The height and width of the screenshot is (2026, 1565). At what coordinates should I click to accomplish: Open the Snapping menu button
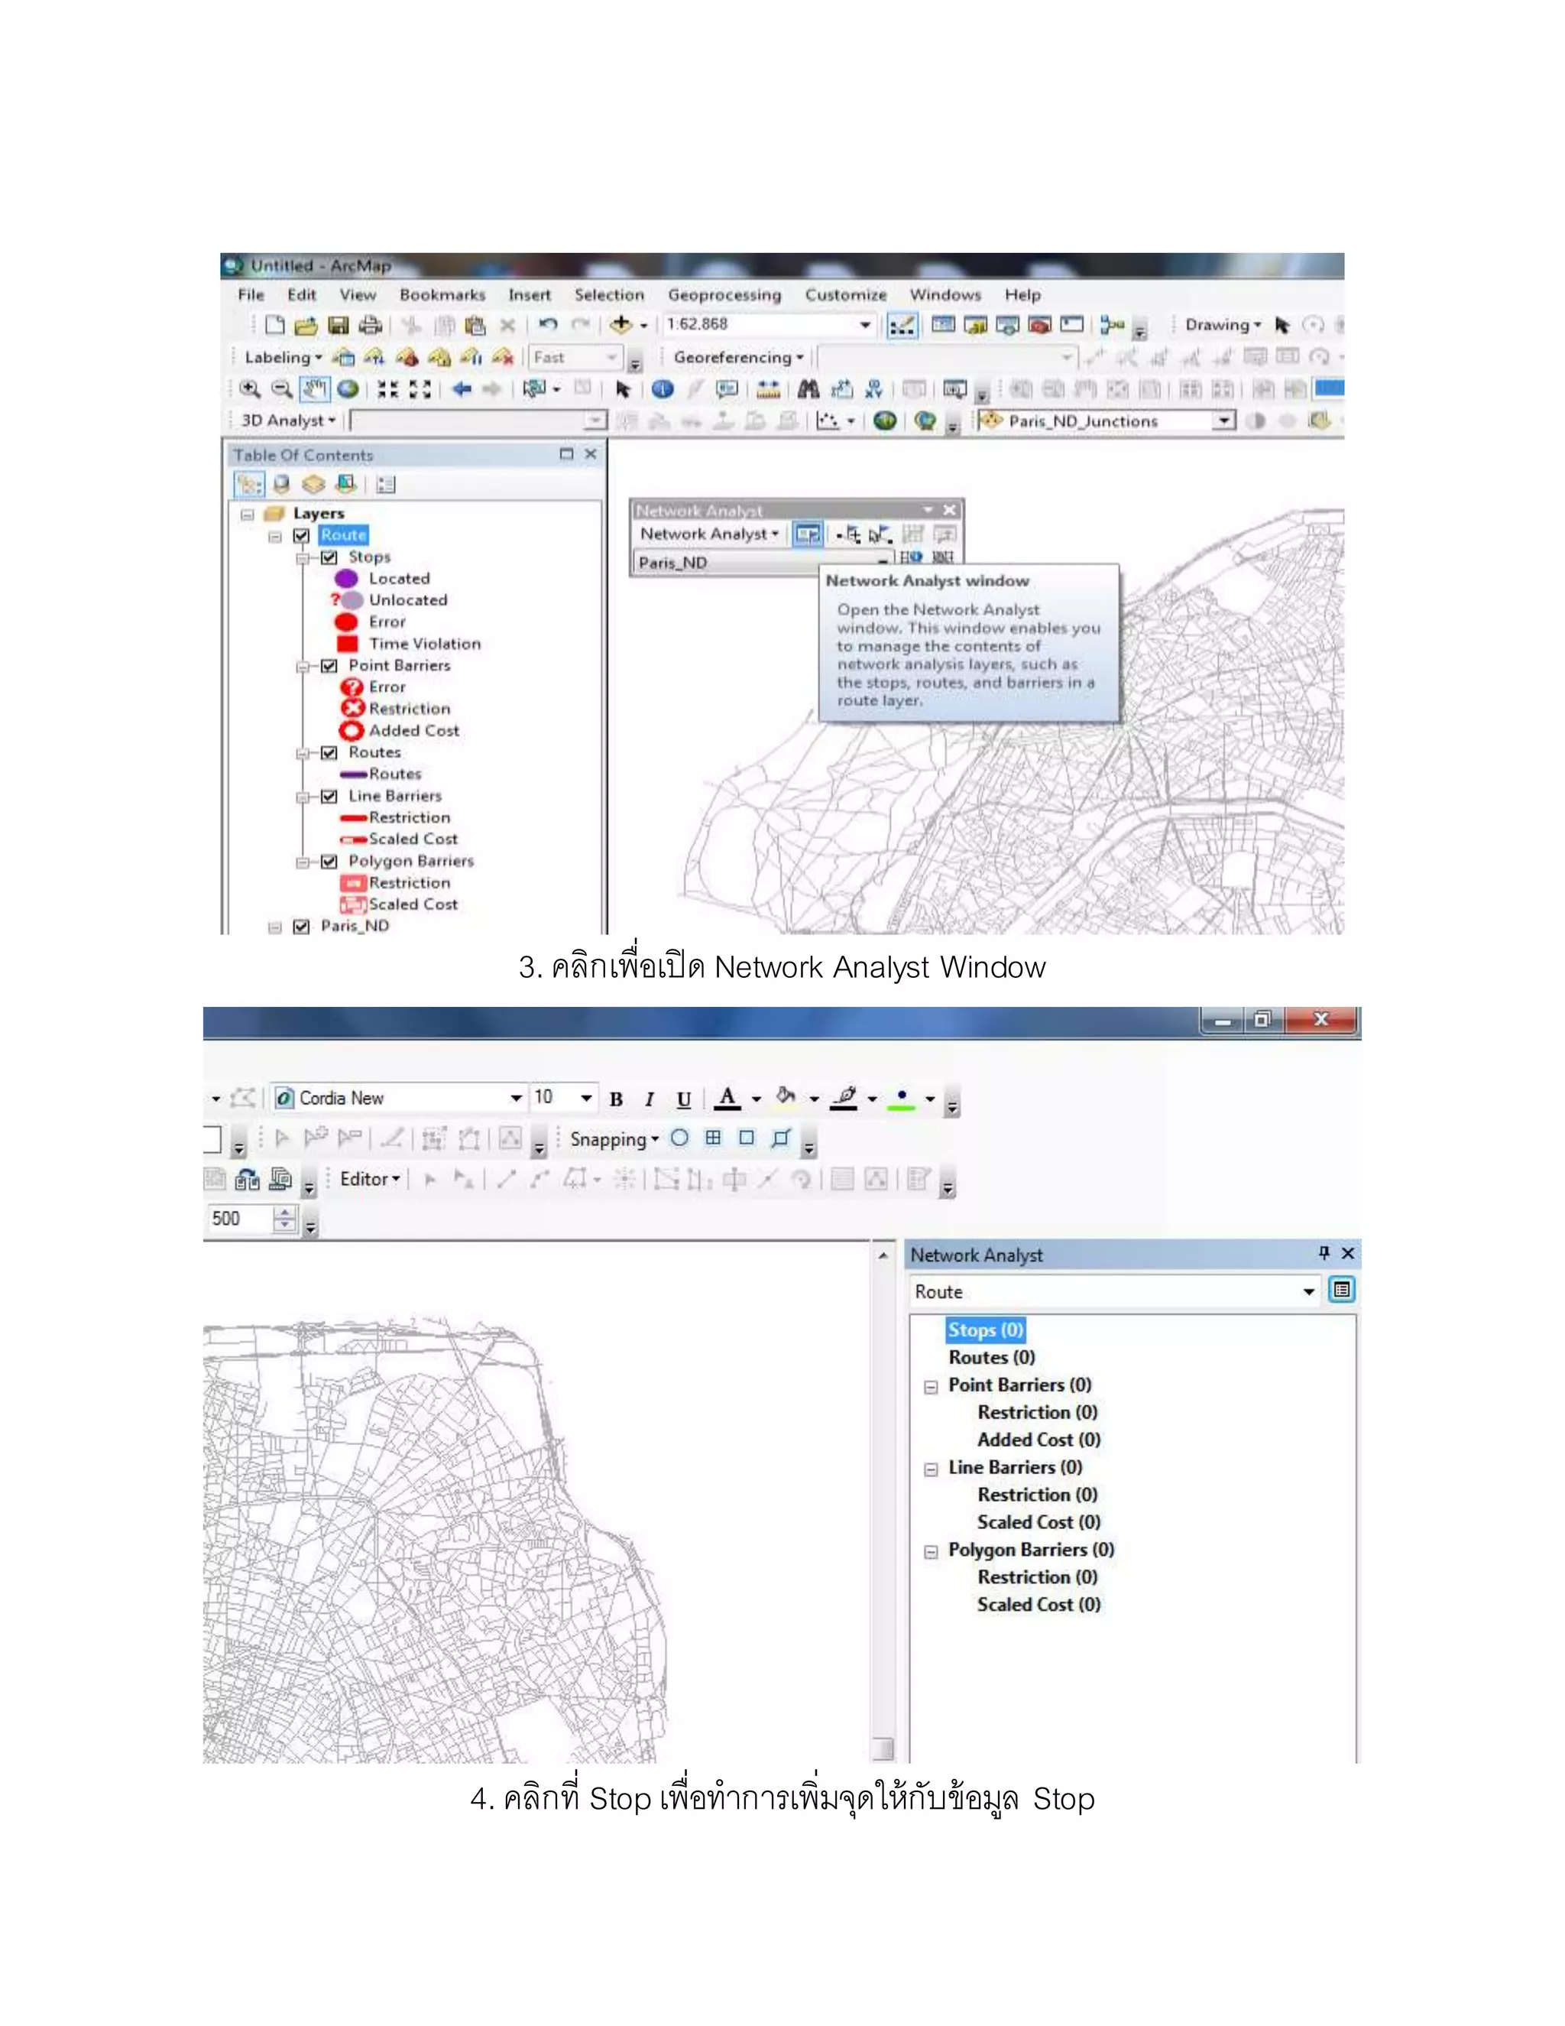coord(614,1139)
